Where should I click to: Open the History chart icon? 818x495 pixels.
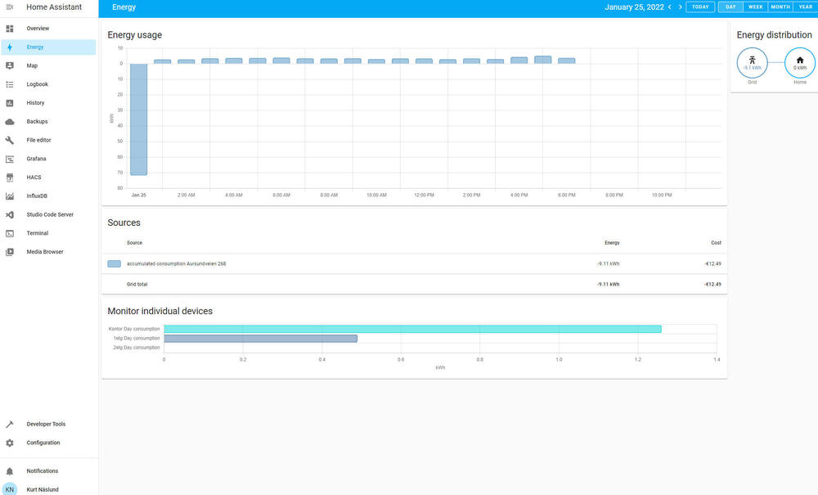pos(10,103)
